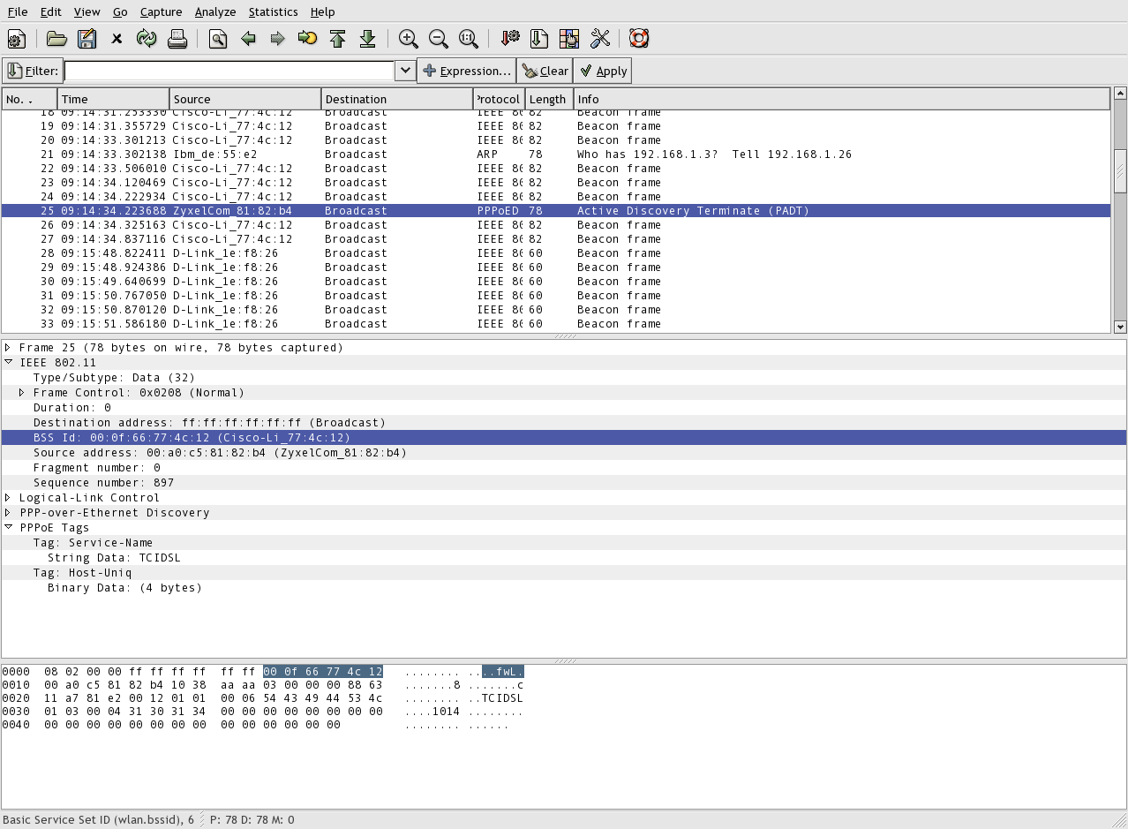This screenshot has height=829, width=1128.
Task: Click the packet list scrollbar thumb
Action: (1120, 170)
